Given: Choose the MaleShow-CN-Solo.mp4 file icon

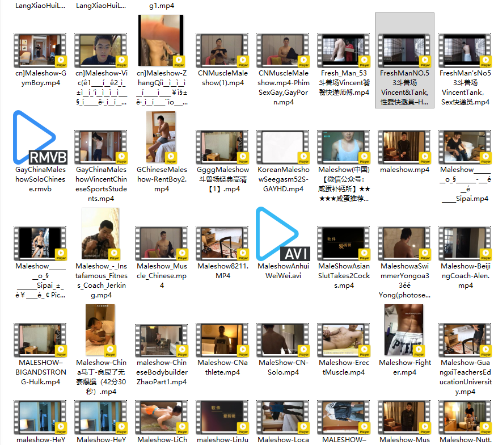Looking at the screenshot, I should coord(282,339).
